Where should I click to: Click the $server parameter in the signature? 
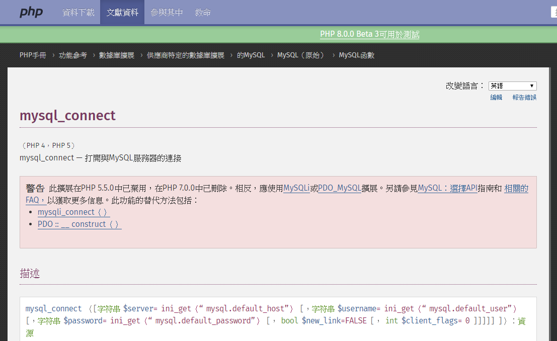pos(138,309)
